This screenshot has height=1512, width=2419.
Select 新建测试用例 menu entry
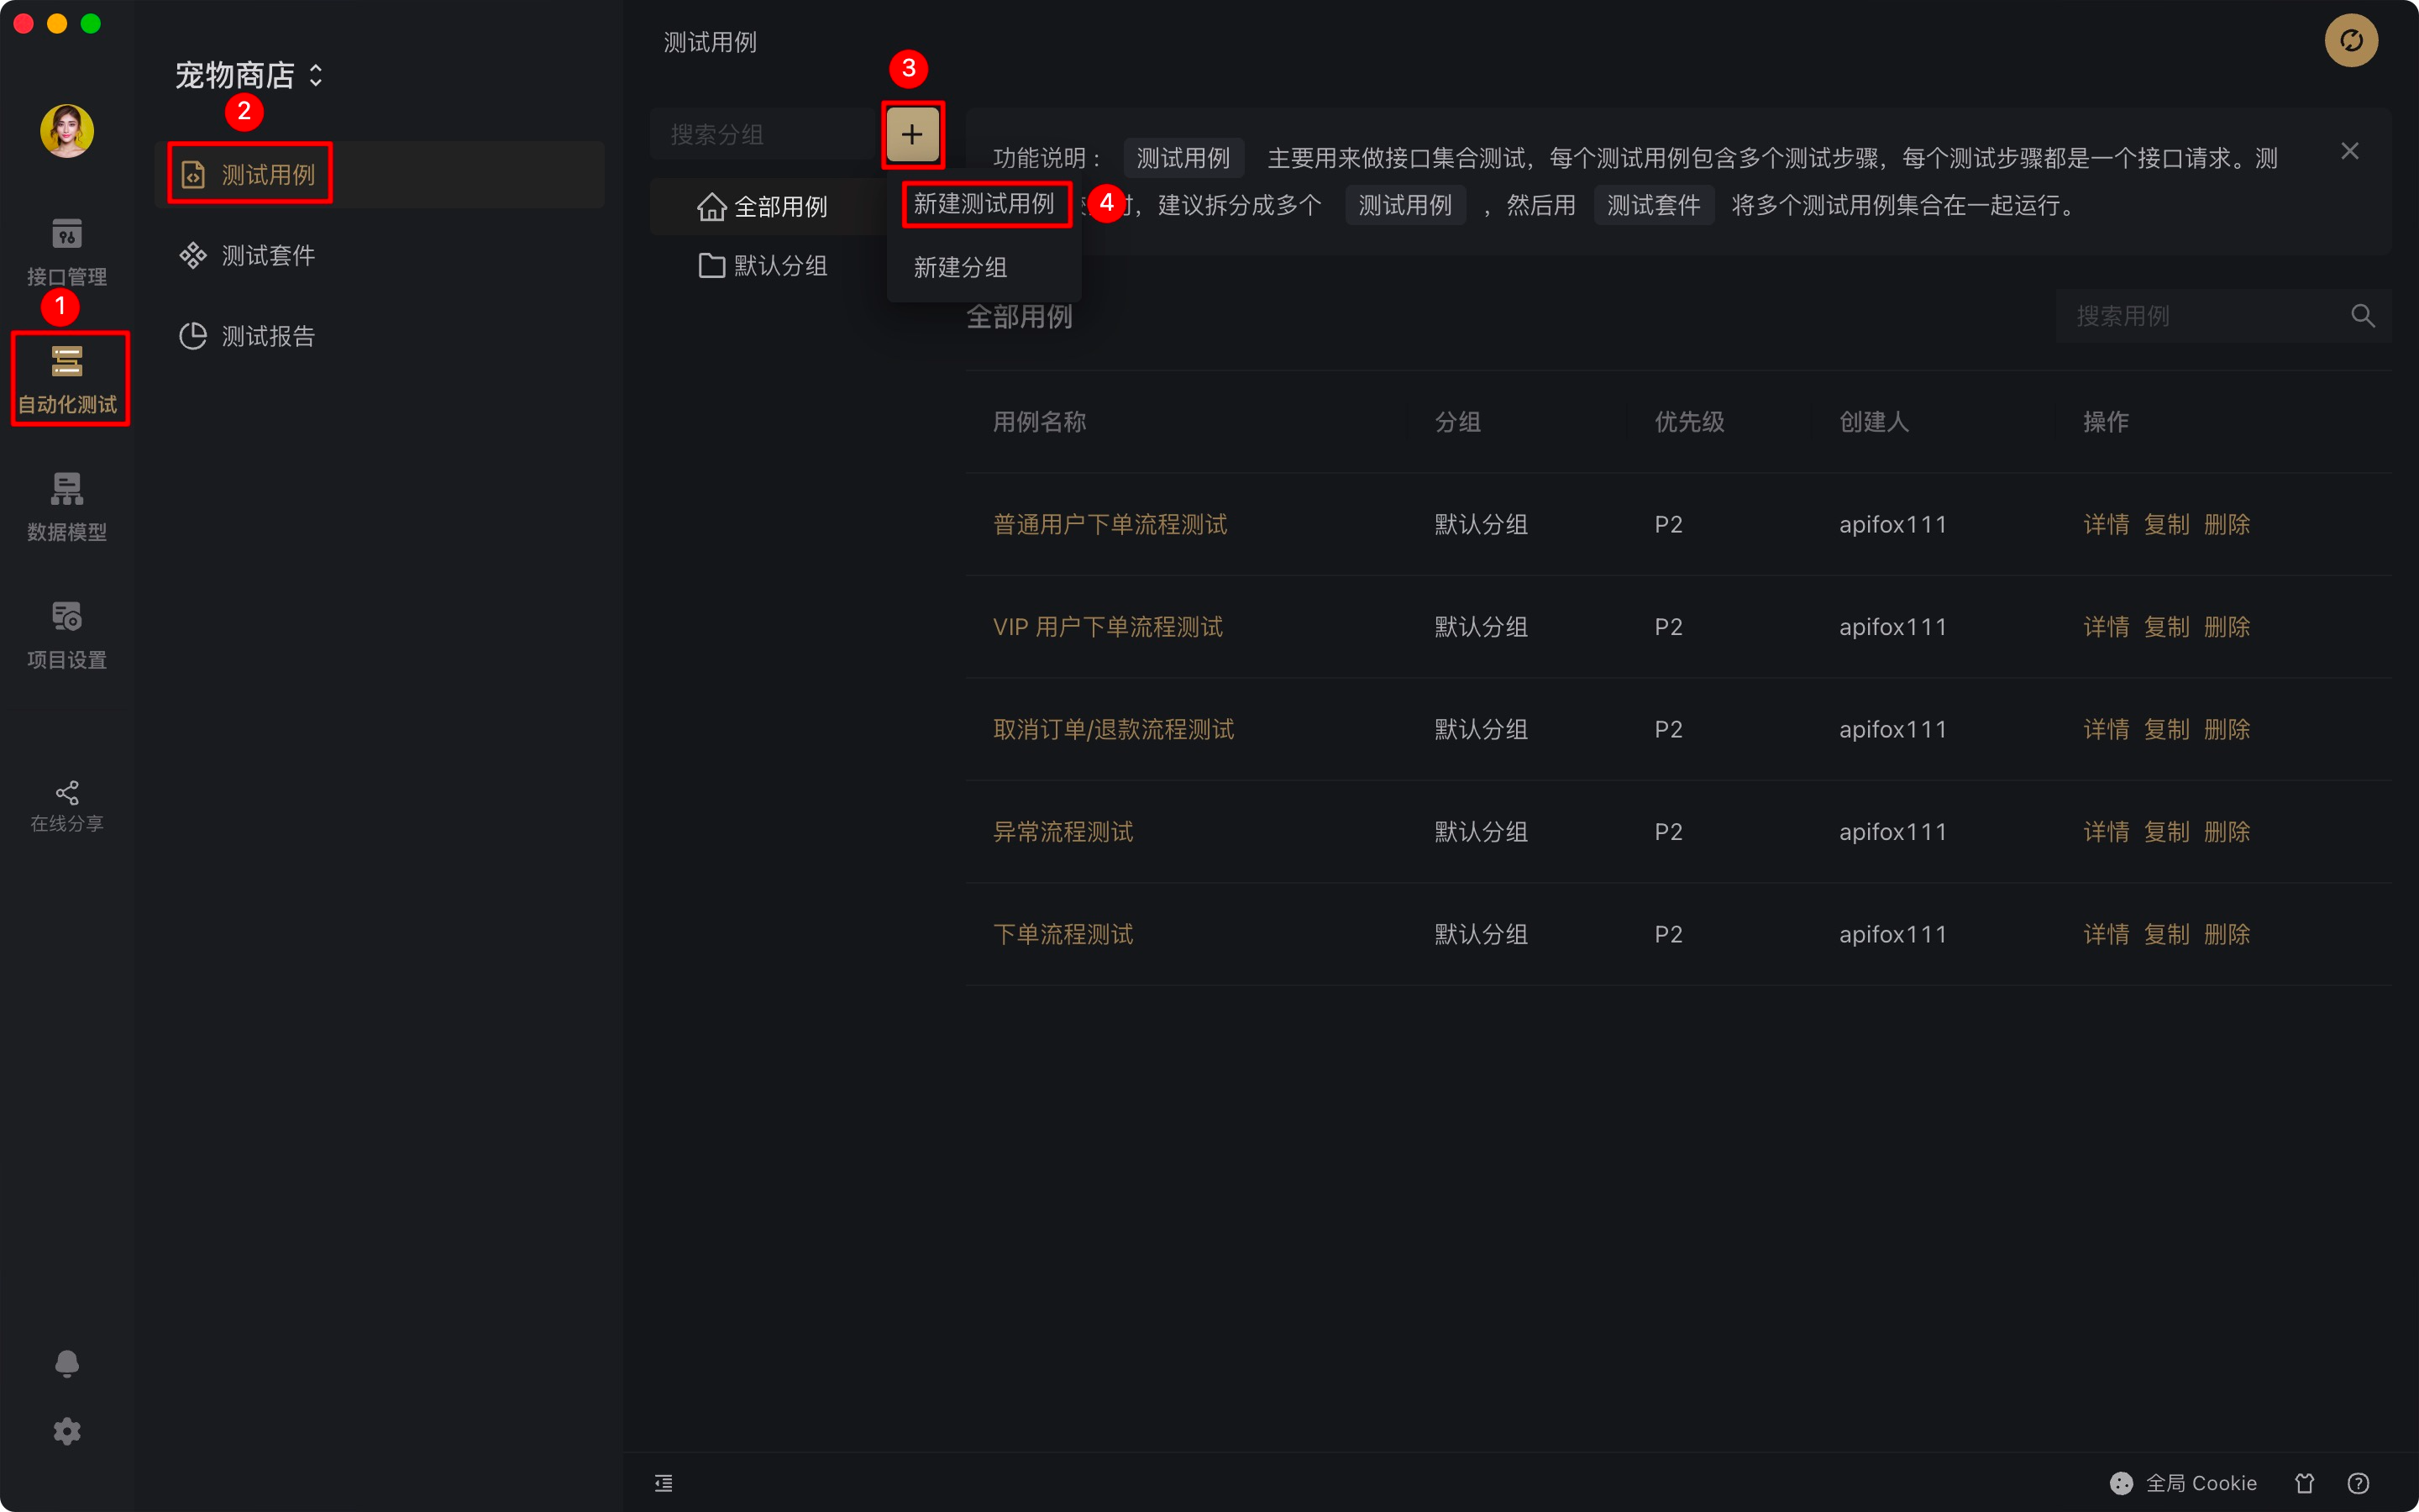coord(984,204)
